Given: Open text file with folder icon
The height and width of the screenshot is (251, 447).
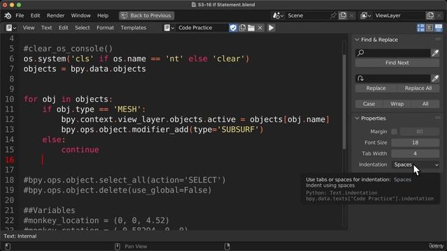Looking at the screenshot, I should [251, 28].
